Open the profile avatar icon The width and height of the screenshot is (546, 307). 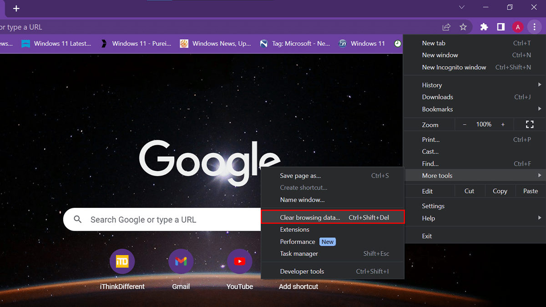pyautogui.click(x=518, y=27)
